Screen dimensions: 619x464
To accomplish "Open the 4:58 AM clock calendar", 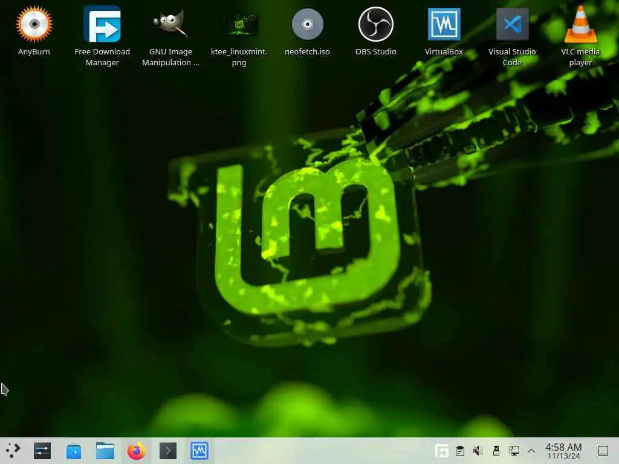I will (x=563, y=451).
